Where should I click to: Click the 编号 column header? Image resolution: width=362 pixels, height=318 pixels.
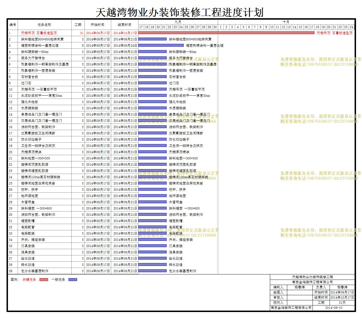click(13, 25)
